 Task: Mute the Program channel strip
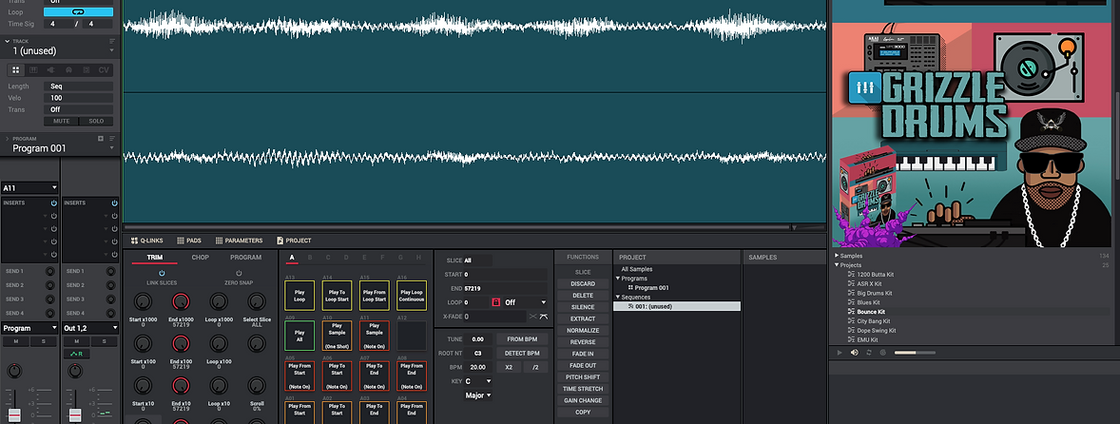(16, 342)
